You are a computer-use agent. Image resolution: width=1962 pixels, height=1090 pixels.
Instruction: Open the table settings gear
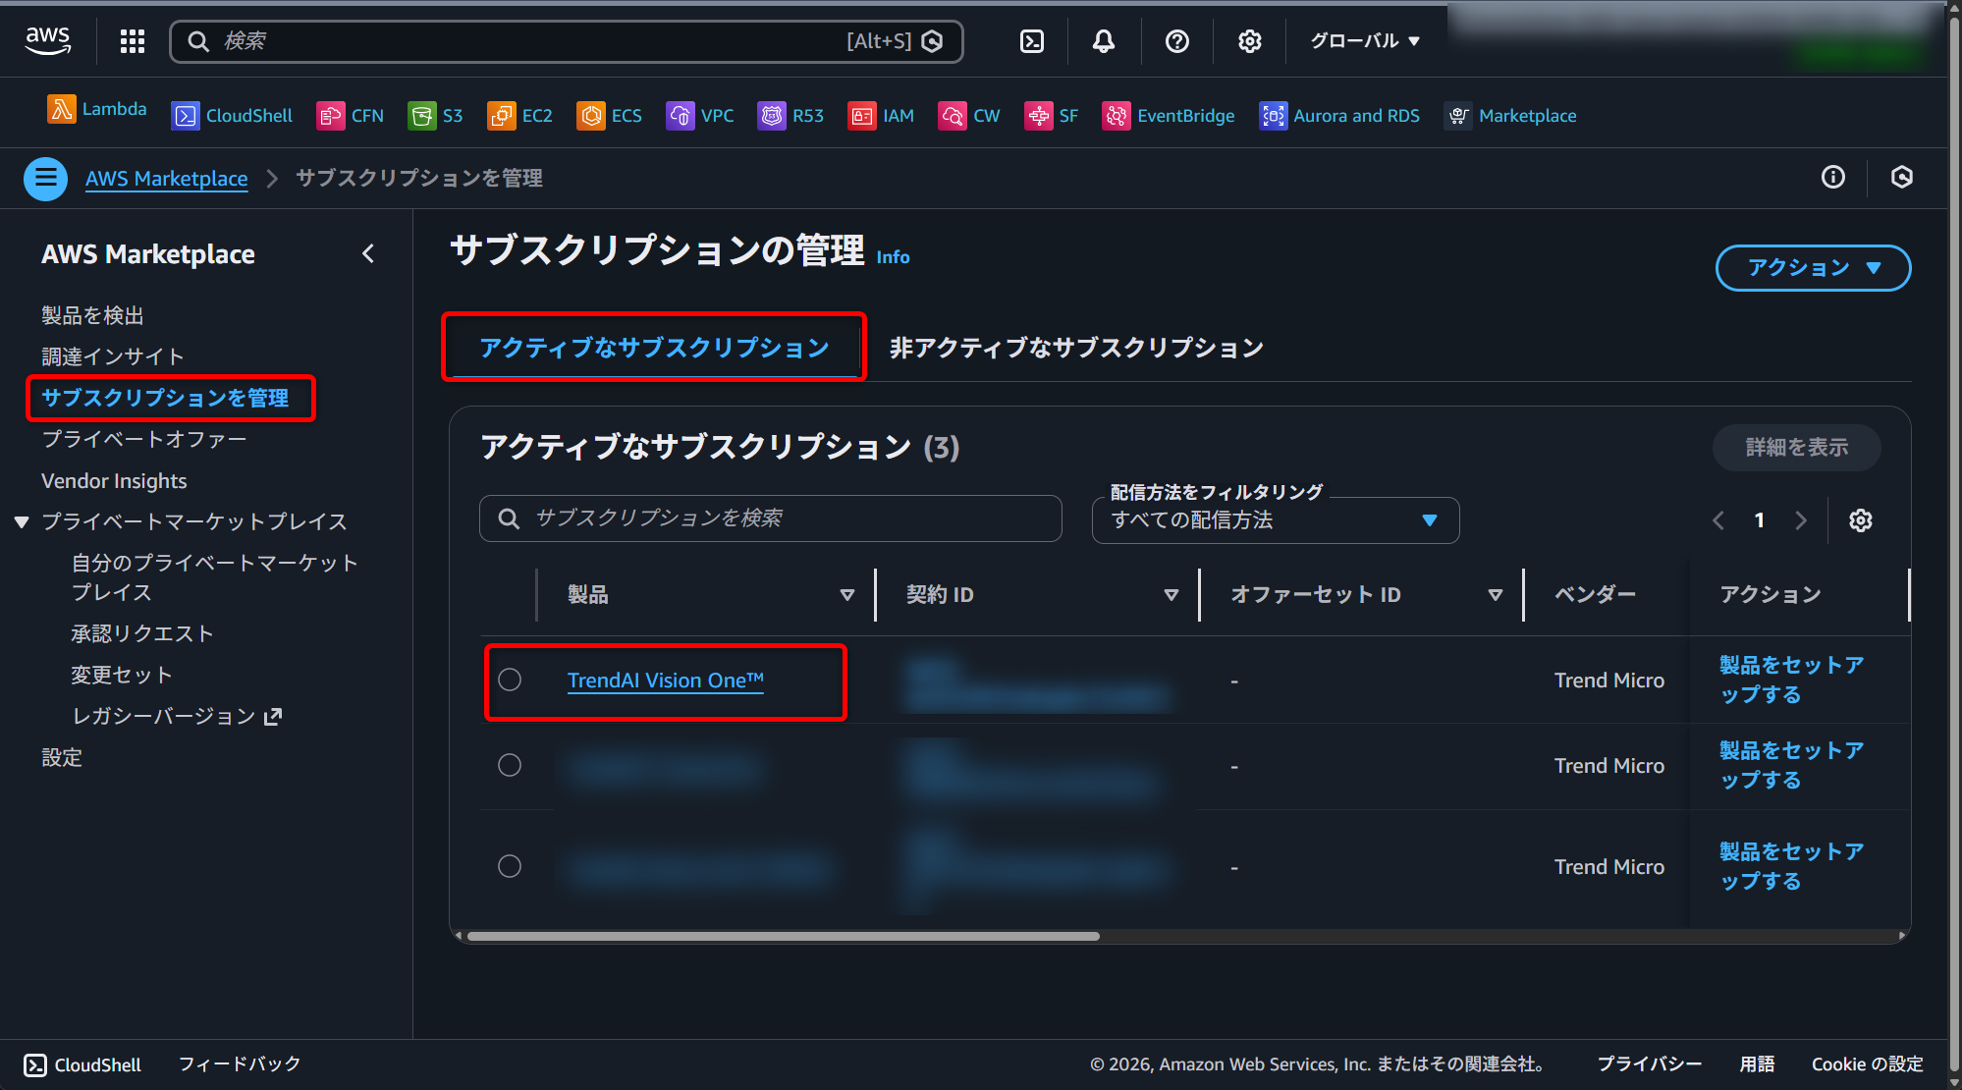(1861, 520)
